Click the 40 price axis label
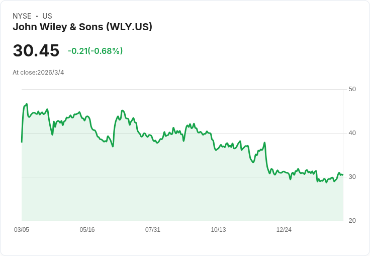Image resolution: width=370 pixels, height=256 pixels. [352, 133]
